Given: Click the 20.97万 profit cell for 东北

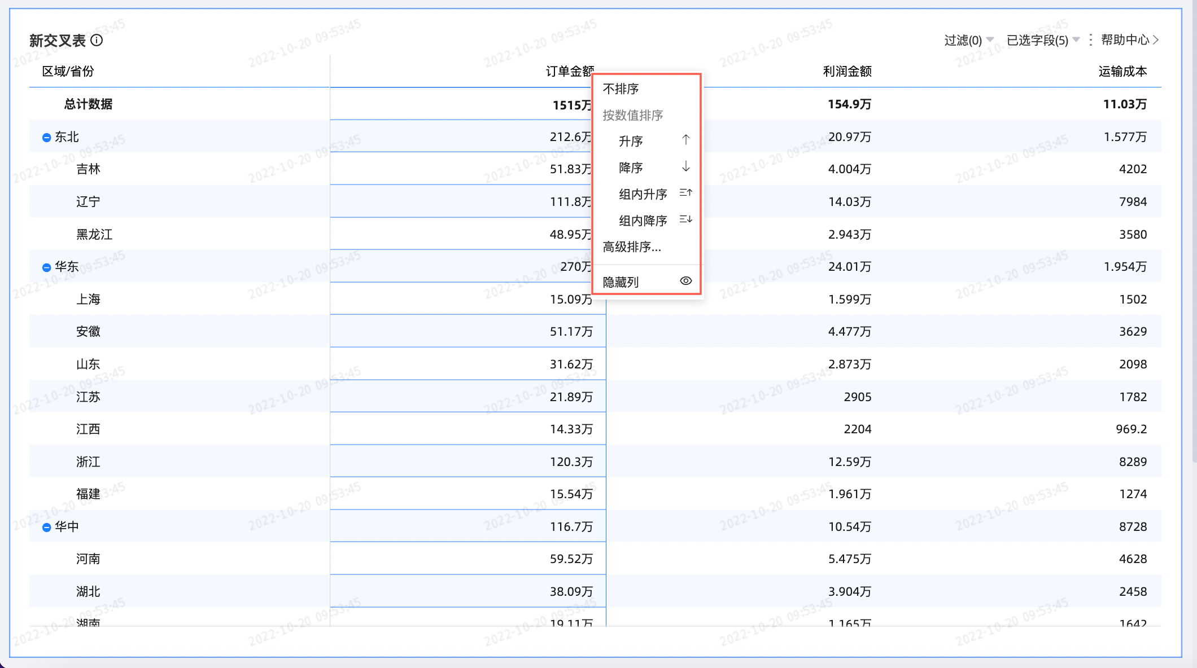Looking at the screenshot, I should click(849, 137).
